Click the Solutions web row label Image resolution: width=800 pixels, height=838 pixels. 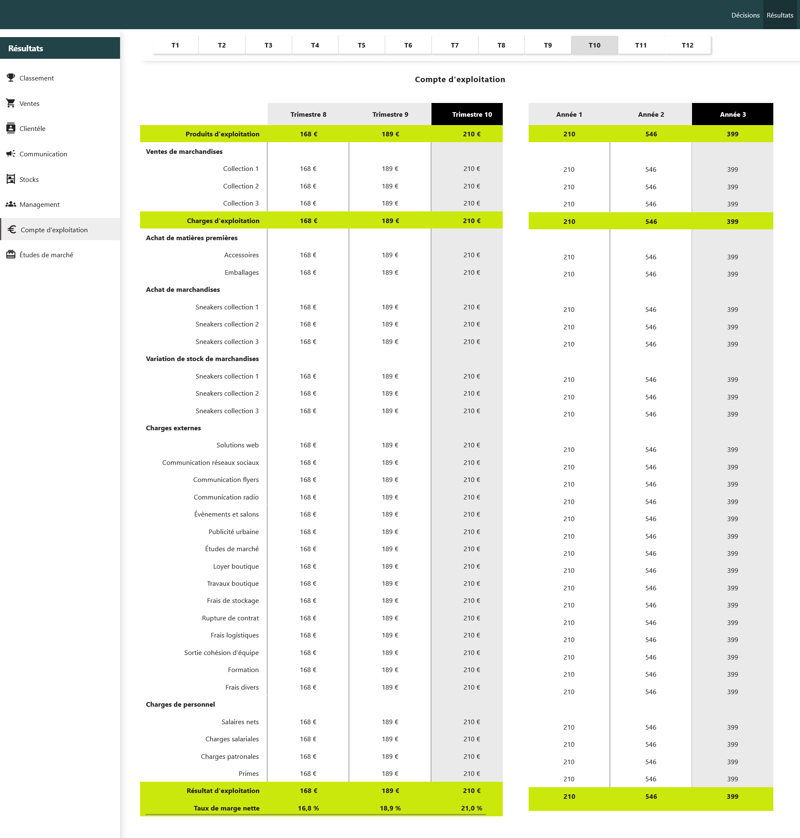pos(237,445)
